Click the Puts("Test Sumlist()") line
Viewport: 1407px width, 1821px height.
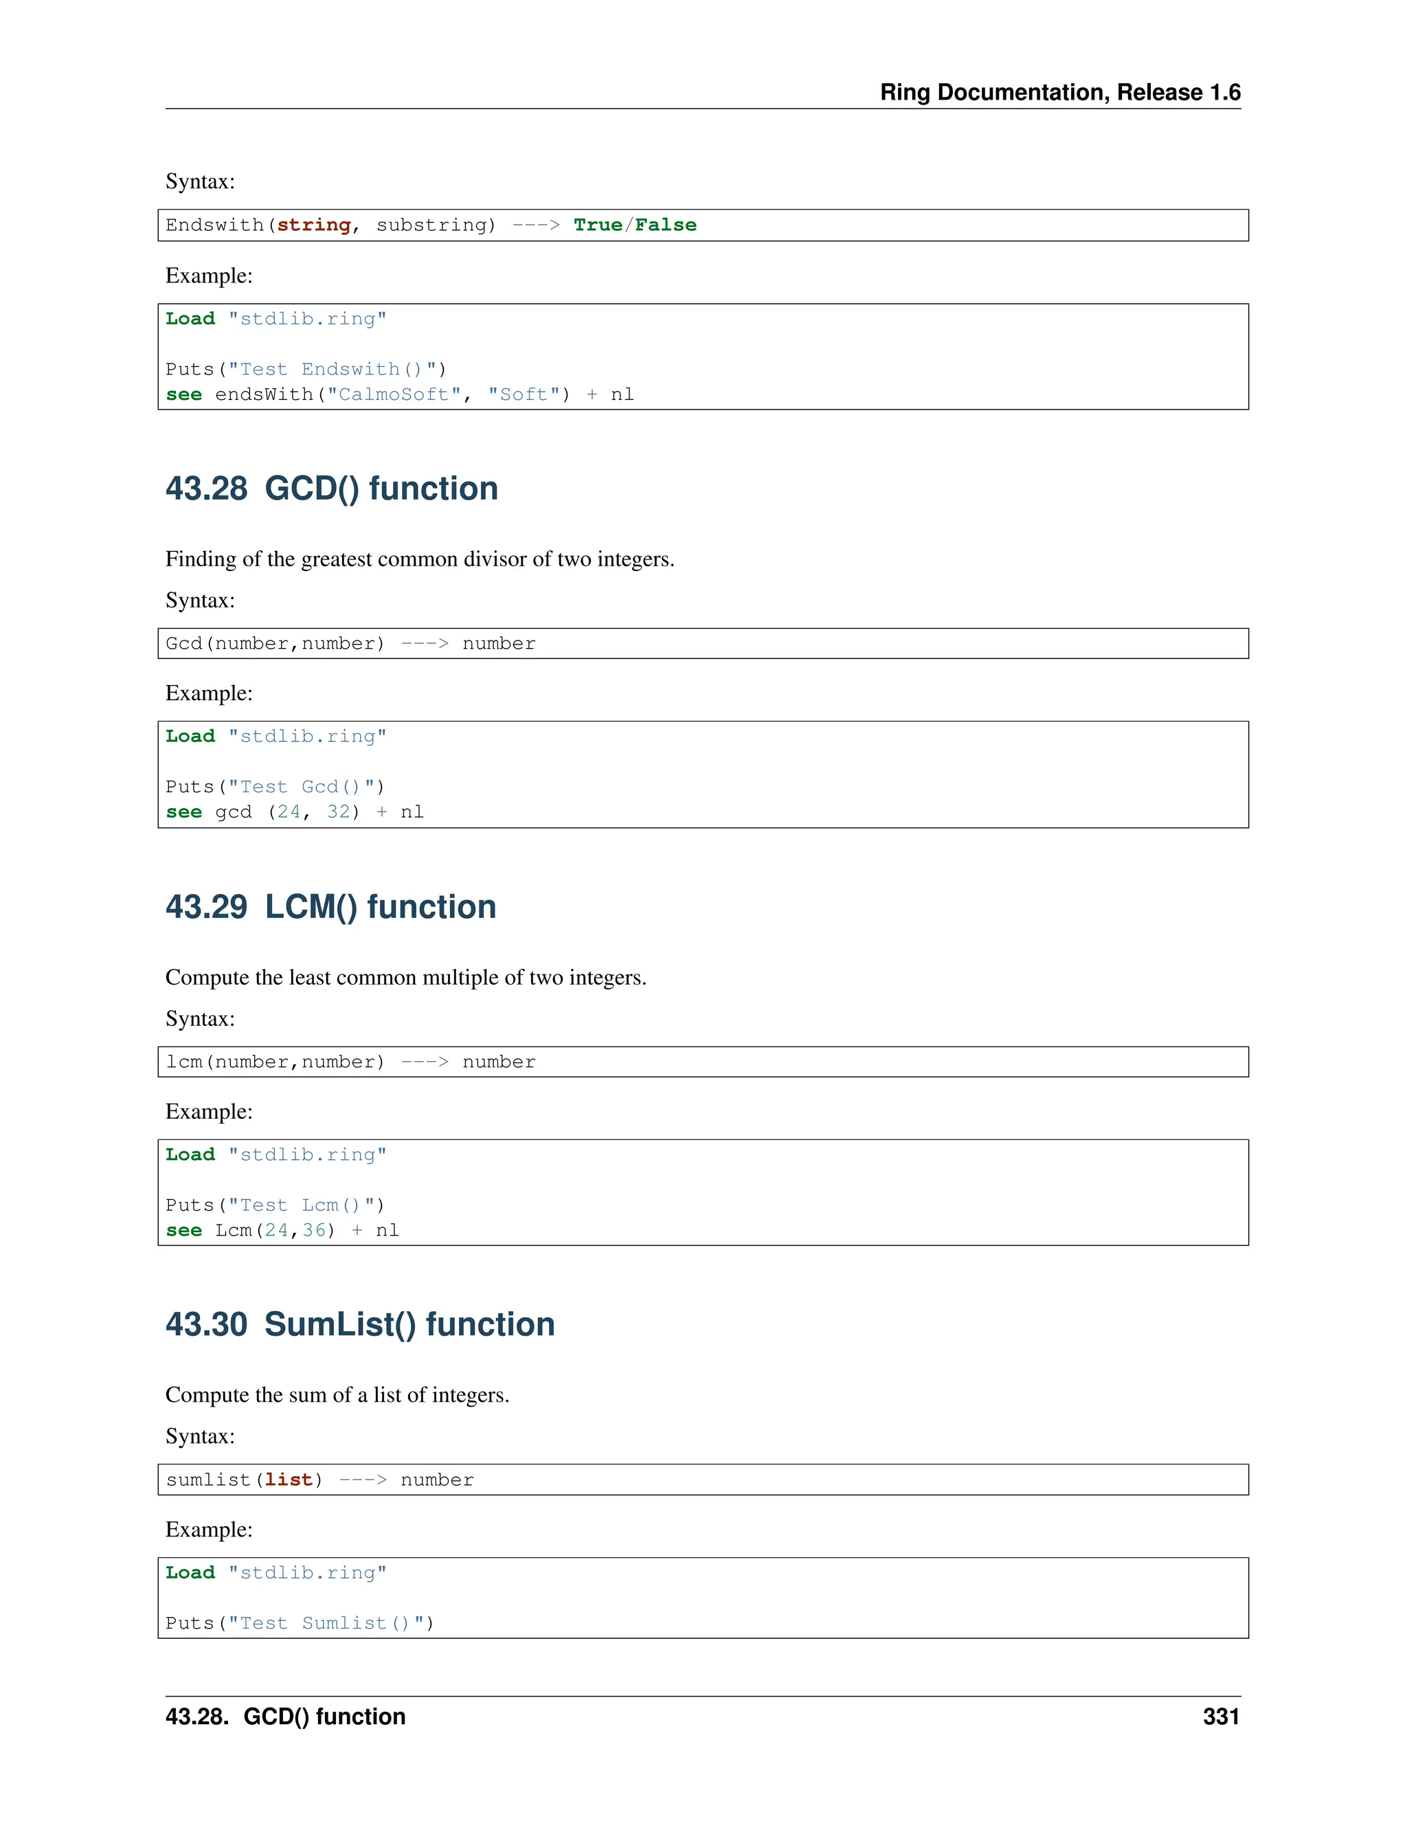(300, 1623)
